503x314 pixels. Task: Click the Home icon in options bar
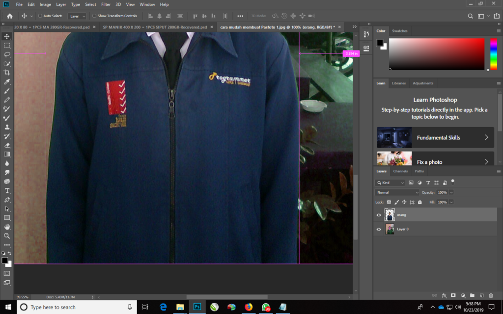[x=10, y=16]
